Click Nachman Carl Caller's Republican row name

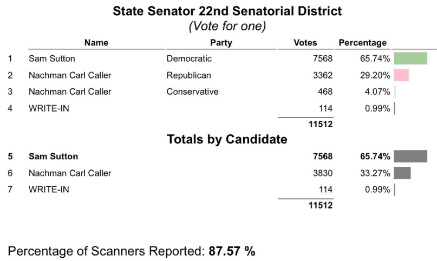point(70,75)
